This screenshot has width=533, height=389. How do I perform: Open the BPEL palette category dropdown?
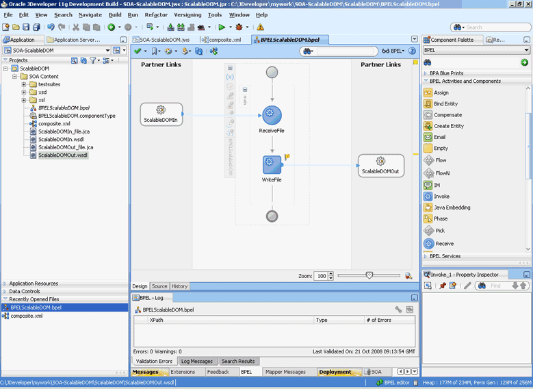point(526,51)
